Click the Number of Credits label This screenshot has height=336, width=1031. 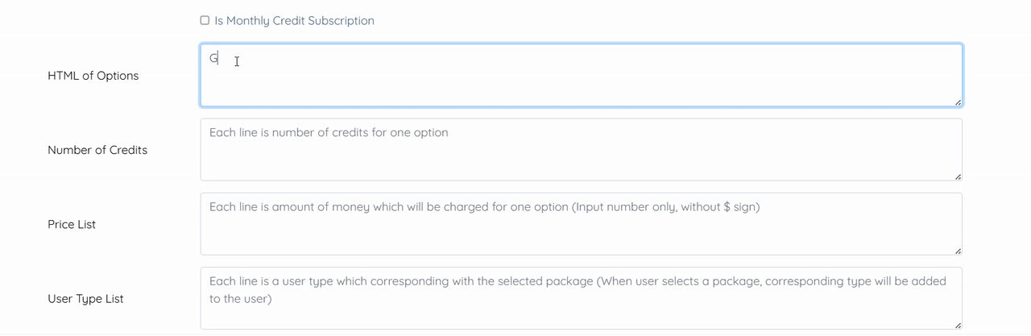(97, 150)
